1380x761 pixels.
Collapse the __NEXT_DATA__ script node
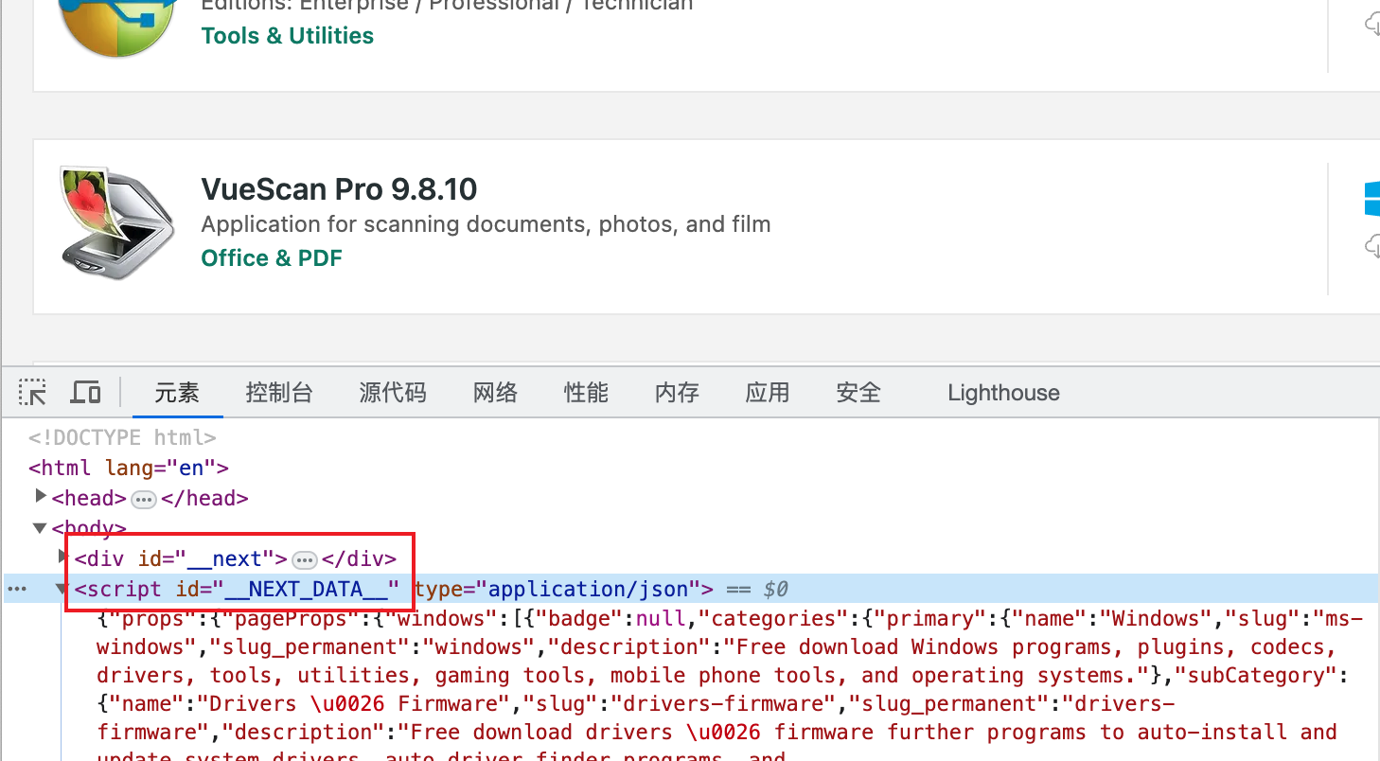click(62, 589)
